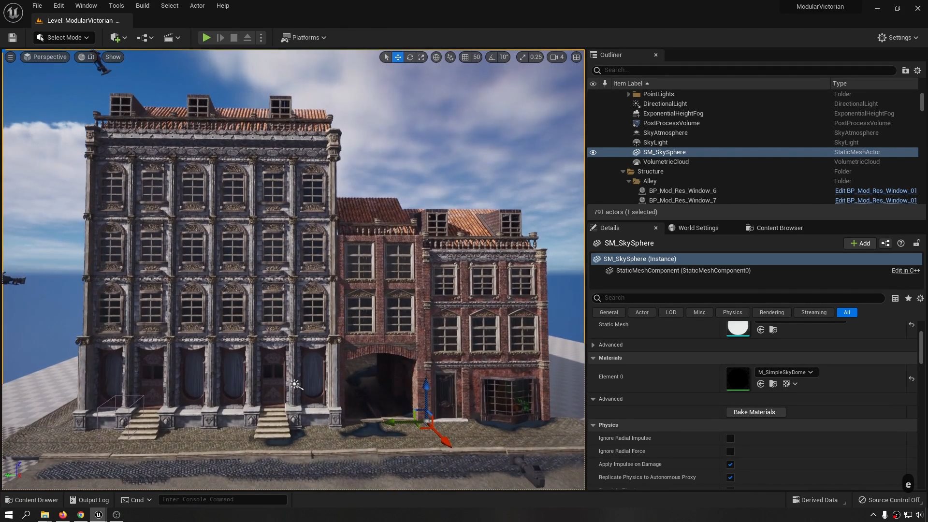
Task: Click the green Play level button
Action: click(206, 38)
